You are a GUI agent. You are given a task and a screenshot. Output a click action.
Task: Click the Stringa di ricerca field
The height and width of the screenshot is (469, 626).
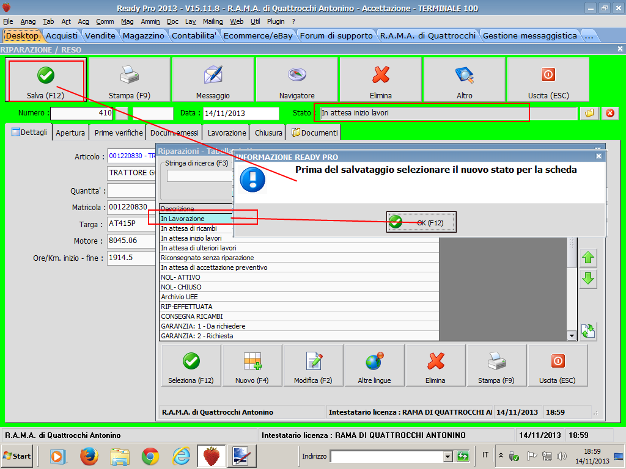200,176
